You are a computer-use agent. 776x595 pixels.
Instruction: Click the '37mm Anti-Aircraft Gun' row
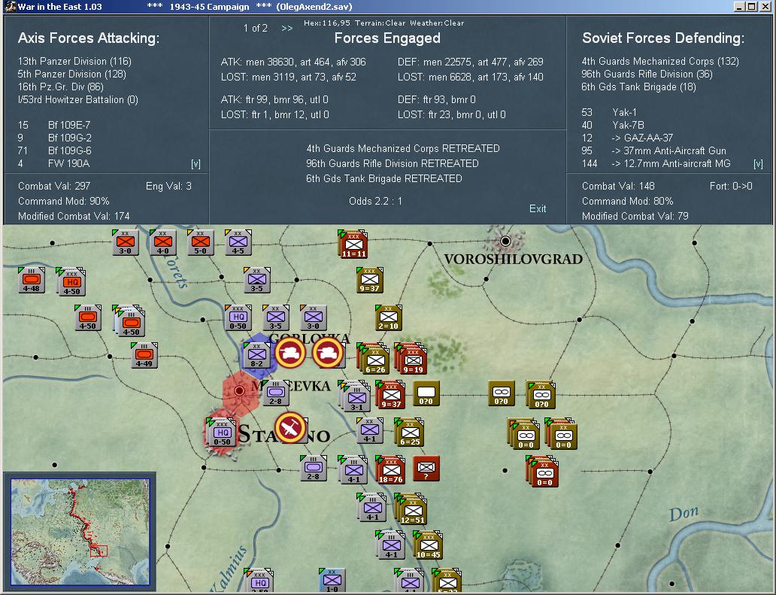654,151
